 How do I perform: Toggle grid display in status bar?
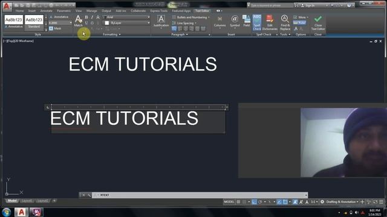pos(238,202)
